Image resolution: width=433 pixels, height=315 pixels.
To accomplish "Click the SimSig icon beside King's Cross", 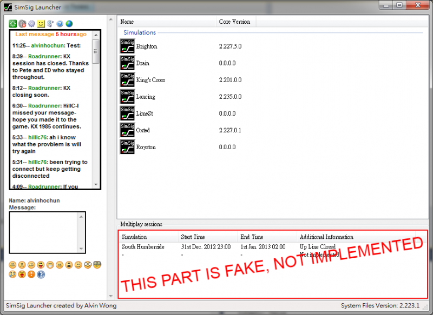I will pos(127,80).
